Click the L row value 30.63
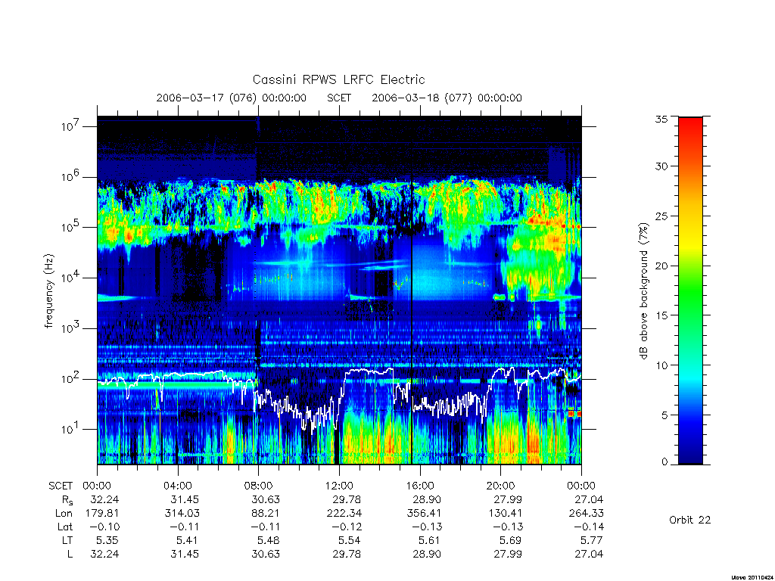 (x=266, y=554)
